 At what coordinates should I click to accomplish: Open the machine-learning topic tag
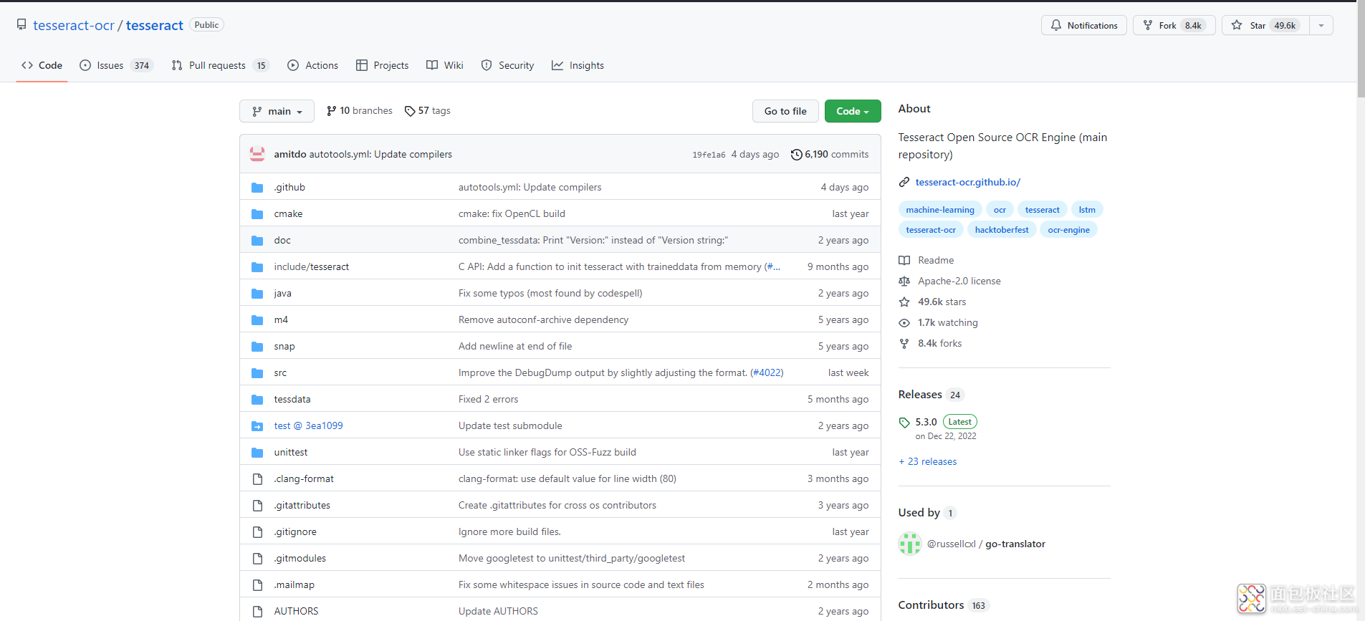pos(939,210)
